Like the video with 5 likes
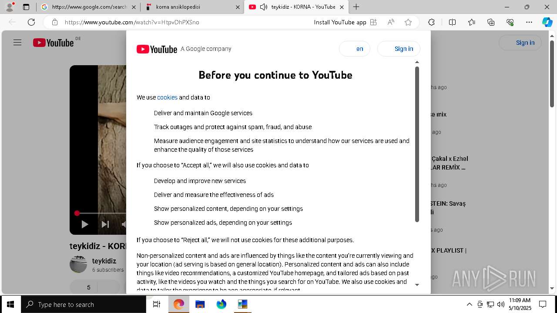The height and width of the screenshot is (313, 557). pos(84,287)
